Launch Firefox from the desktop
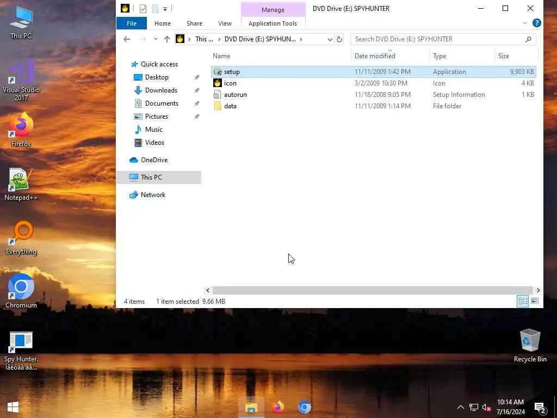 tap(21, 130)
